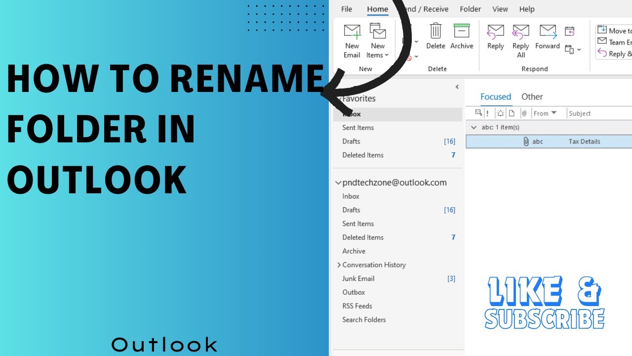Sort by the Attachment paperclip column header
Screen dimensions: 632x356
524,113
